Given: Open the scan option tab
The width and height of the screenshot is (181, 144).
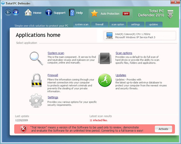Looking at the screenshot, I should point(118,25).
